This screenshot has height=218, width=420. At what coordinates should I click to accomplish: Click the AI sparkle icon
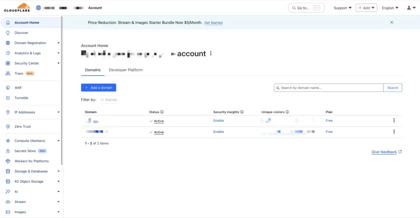8,191
